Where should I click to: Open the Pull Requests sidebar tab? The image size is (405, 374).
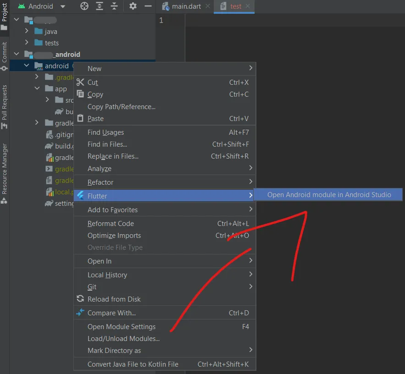[4, 107]
